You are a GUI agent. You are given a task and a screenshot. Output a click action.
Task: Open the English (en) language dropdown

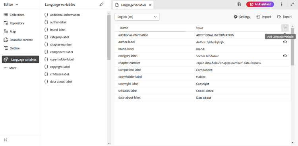pyautogui.click(x=137, y=17)
